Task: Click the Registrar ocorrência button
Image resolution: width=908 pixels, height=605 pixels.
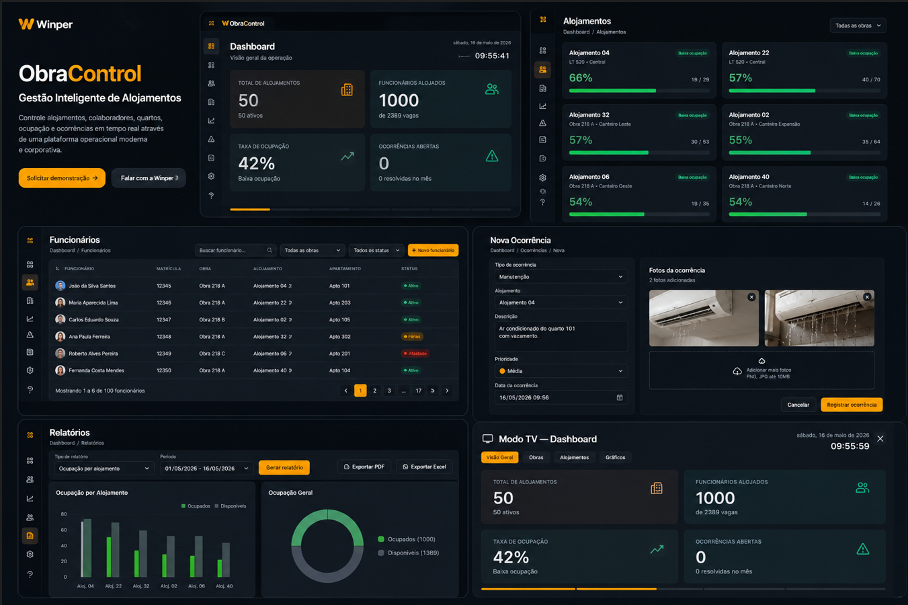Action: [851, 405]
